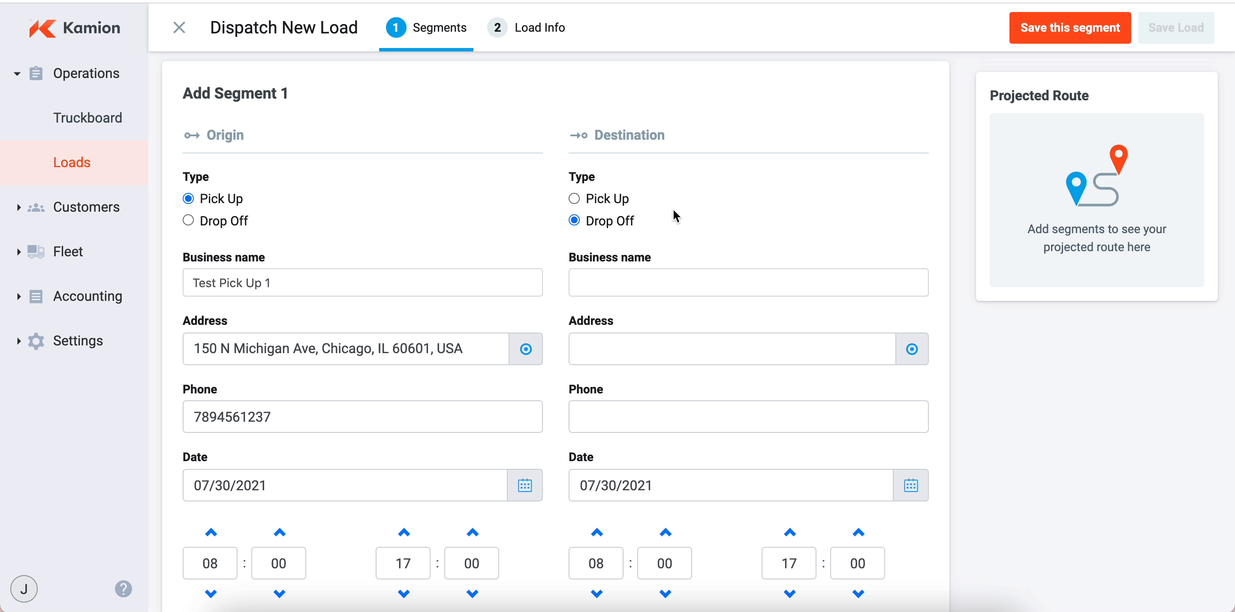This screenshot has width=1235, height=612.
Task: Click the Destination address locate target icon
Action: (x=911, y=349)
